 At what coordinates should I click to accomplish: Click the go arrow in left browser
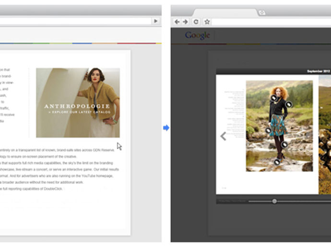point(156,21)
